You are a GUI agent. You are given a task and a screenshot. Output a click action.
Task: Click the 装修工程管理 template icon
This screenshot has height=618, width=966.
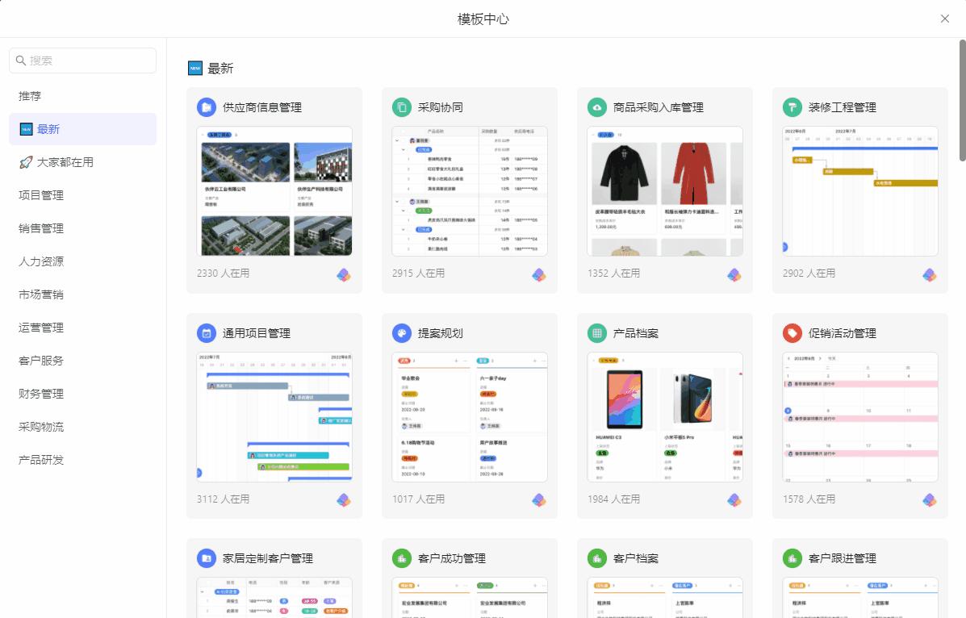792,106
